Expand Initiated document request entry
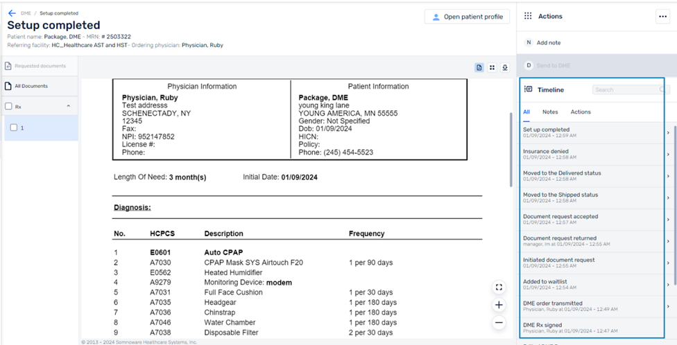The height and width of the screenshot is (345, 677). click(x=668, y=263)
